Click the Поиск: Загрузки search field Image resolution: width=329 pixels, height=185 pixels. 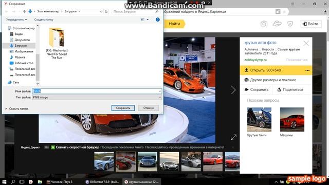[x=135, y=11]
